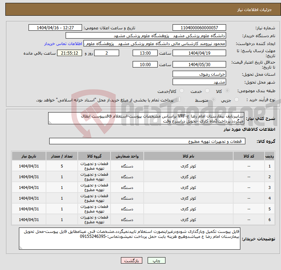Click the جزئیات اطلاعات نیاز page title
Screen dimensions: 281x270
point(255,10)
